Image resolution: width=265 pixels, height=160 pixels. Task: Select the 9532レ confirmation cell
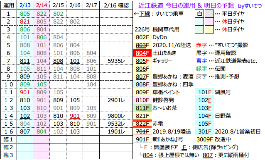pyautogui.click(x=116, y=124)
